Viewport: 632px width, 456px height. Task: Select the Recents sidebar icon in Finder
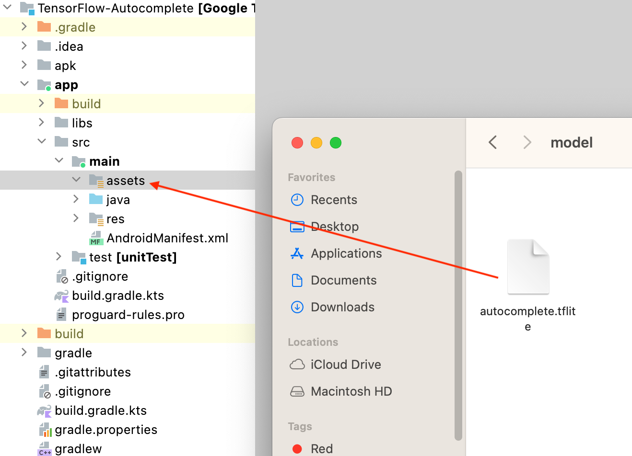click(x=297, y=200)
